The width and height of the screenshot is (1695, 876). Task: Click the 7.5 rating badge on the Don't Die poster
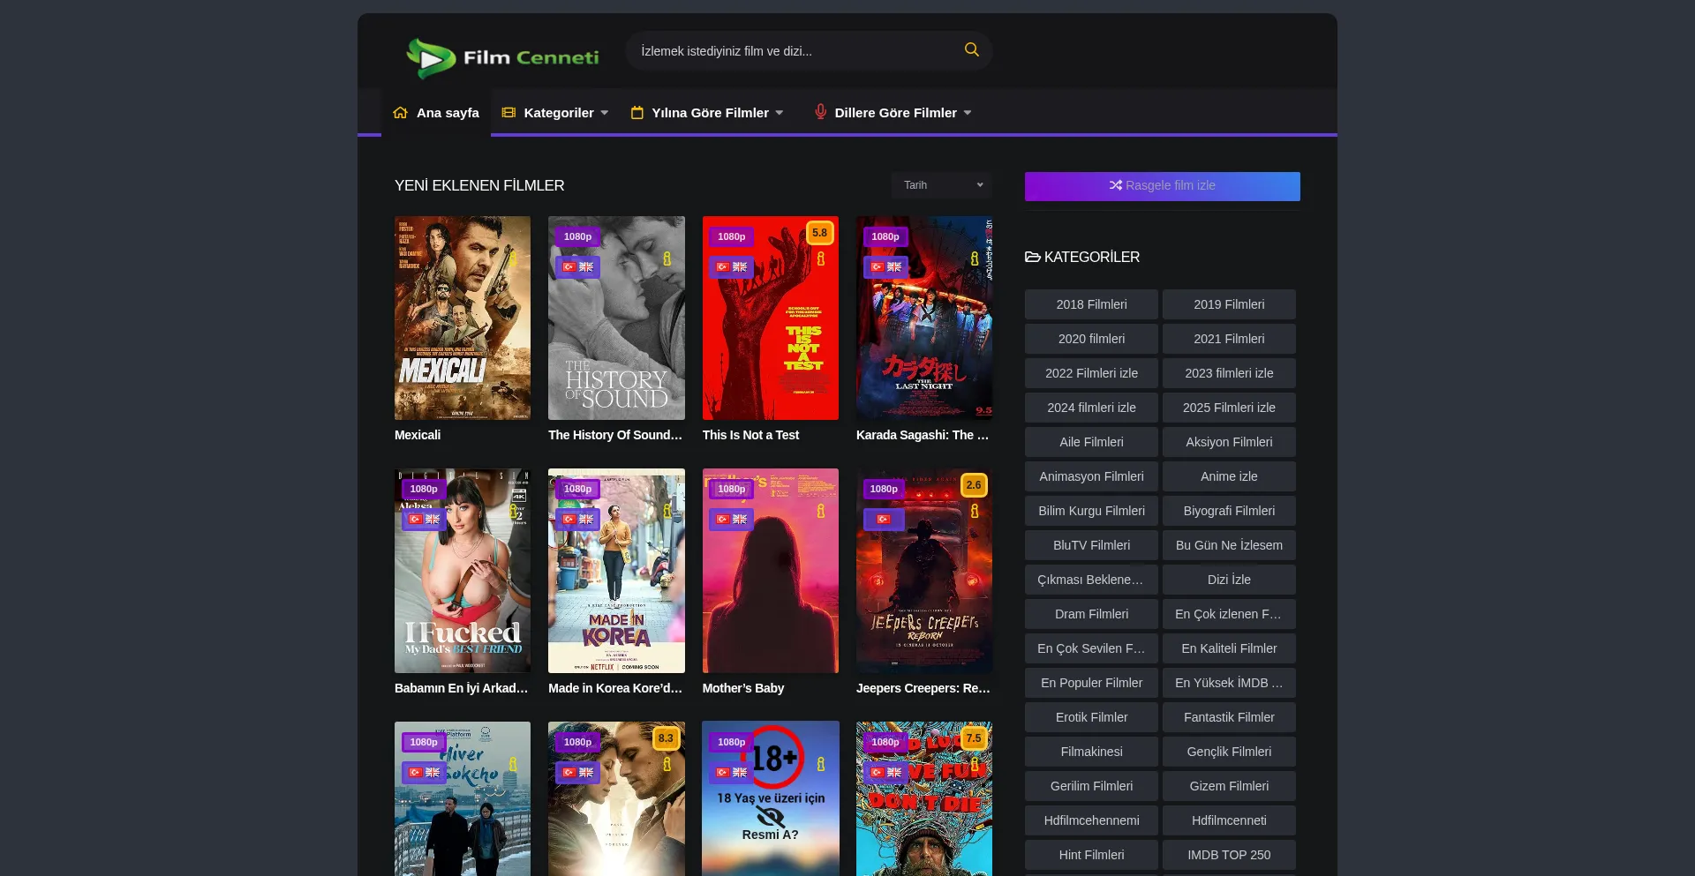tap(973, 738)
